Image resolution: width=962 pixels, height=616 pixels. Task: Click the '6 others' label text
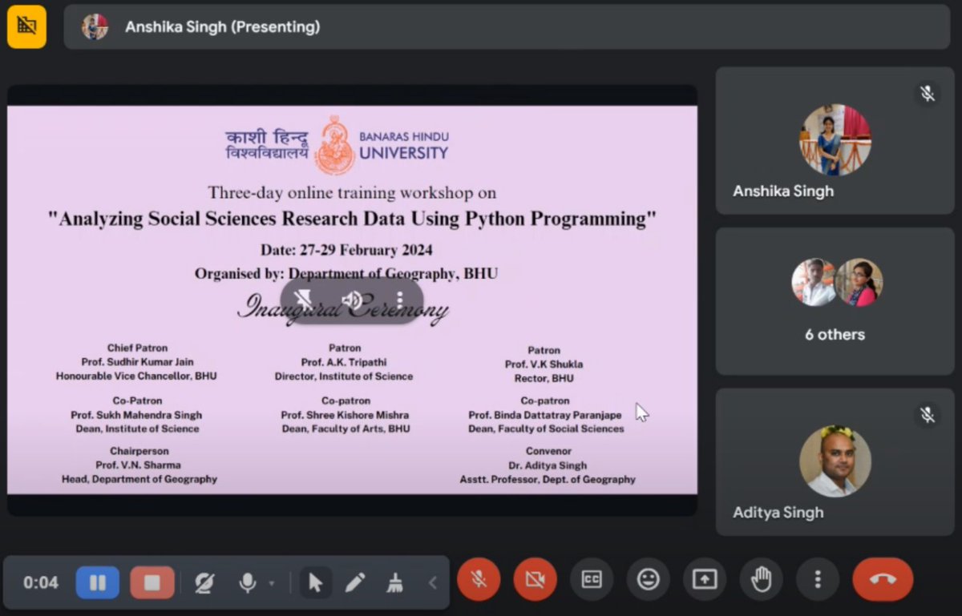tap(835, 335)
